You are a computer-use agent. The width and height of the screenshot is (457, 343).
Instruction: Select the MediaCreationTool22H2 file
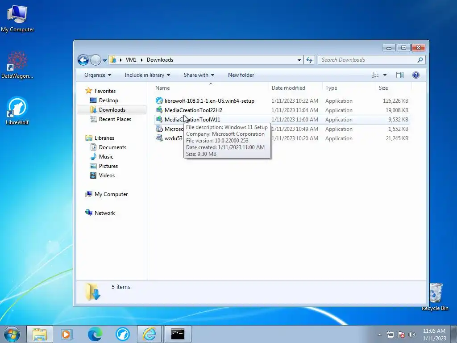point(193,110)
